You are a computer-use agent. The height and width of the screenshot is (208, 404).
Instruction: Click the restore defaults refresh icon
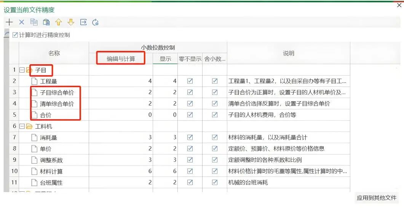tap(96, 22)
